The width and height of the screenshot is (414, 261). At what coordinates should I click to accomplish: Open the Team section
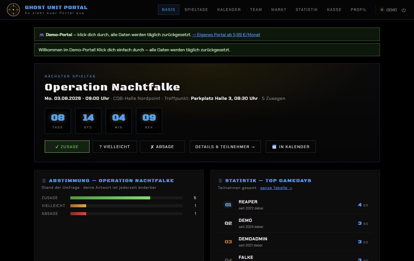pos(256,10)
